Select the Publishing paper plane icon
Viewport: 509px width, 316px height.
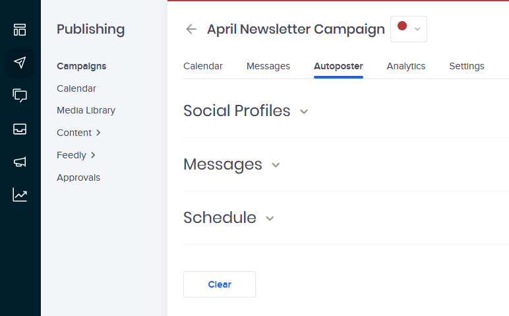pyautogui.click(x=20, y=63)
